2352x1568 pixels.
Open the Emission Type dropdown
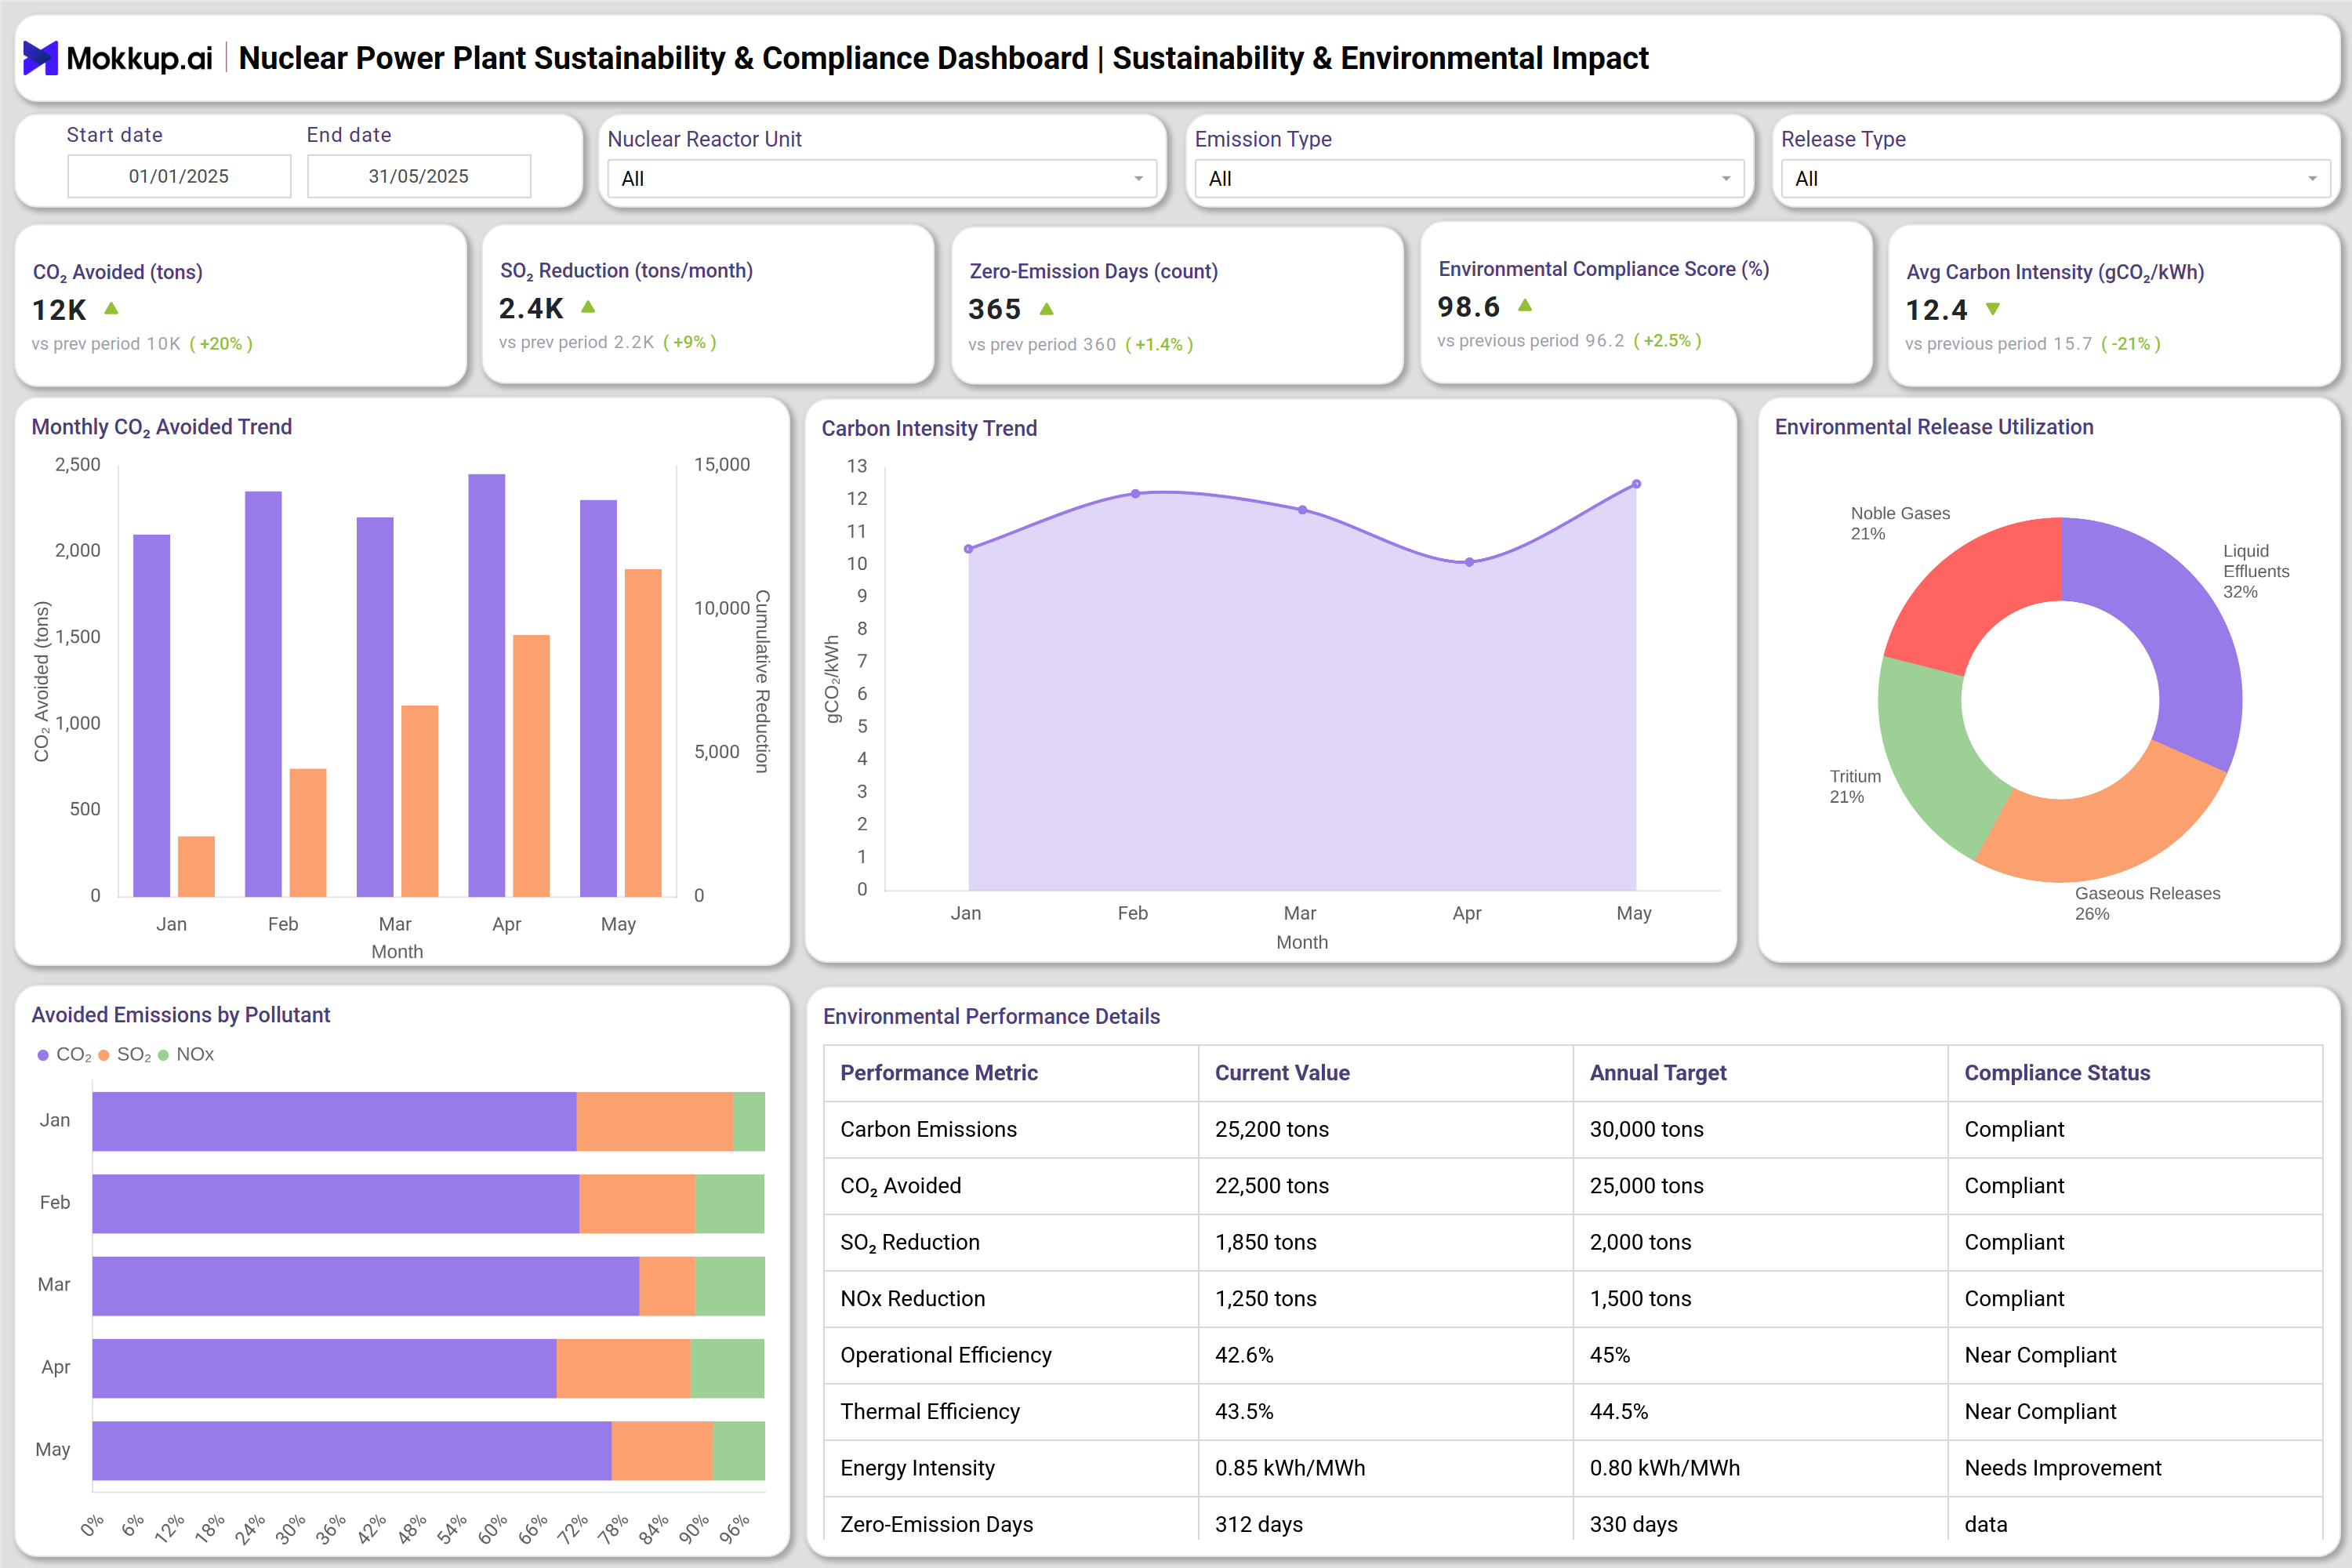1469,179
